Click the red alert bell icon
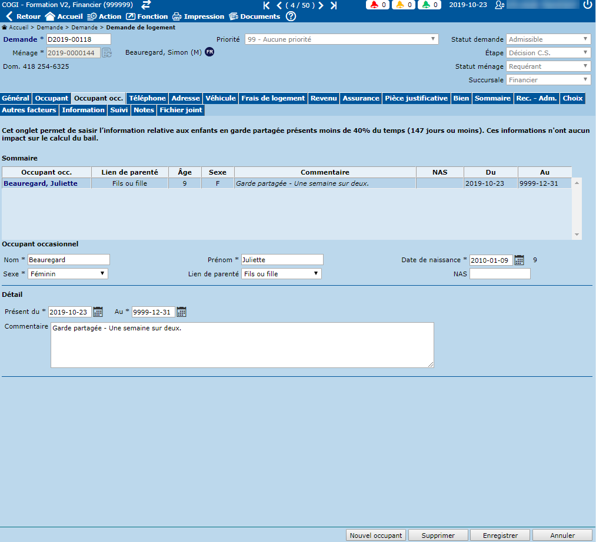This screenshot has width=596, height=542. click(x=374, y=5)
